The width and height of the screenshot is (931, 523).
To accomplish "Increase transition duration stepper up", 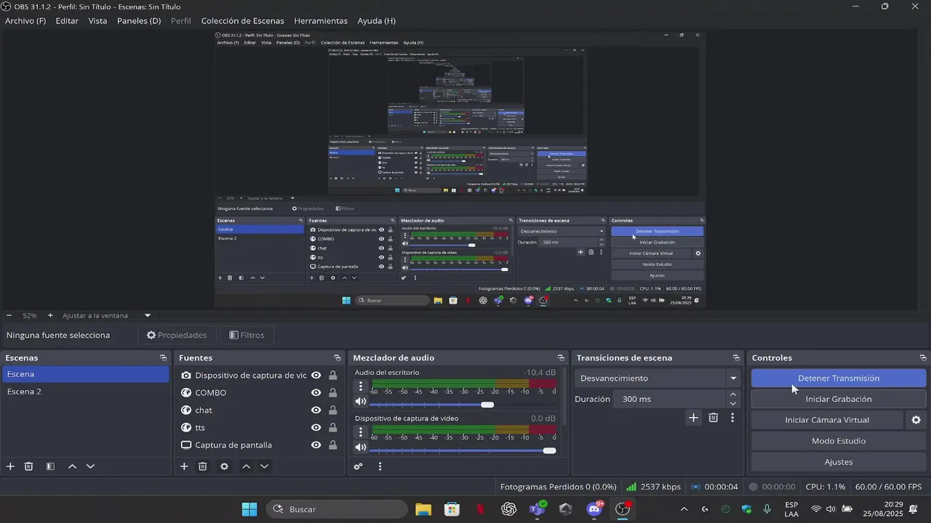I will [x=733, y=394].
